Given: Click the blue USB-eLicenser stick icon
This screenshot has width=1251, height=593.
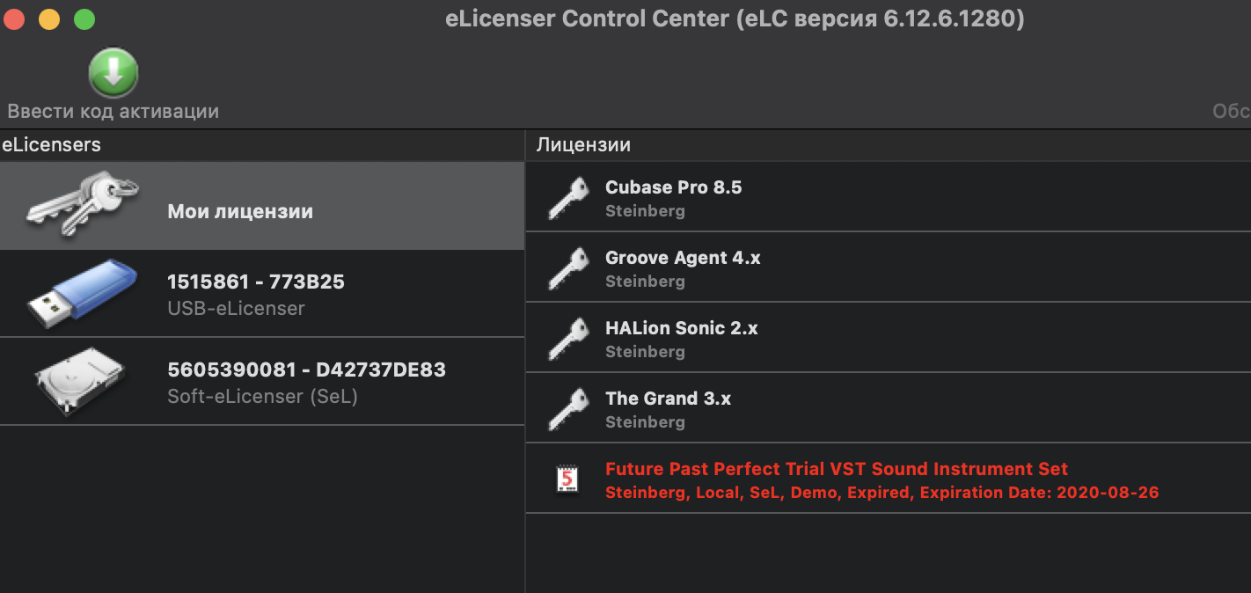Looking at the screenshot, I should (x=82, y=292).
